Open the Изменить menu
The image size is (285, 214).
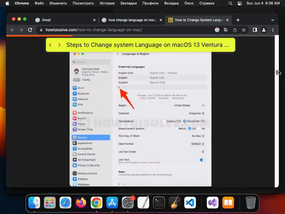(58, 3)
